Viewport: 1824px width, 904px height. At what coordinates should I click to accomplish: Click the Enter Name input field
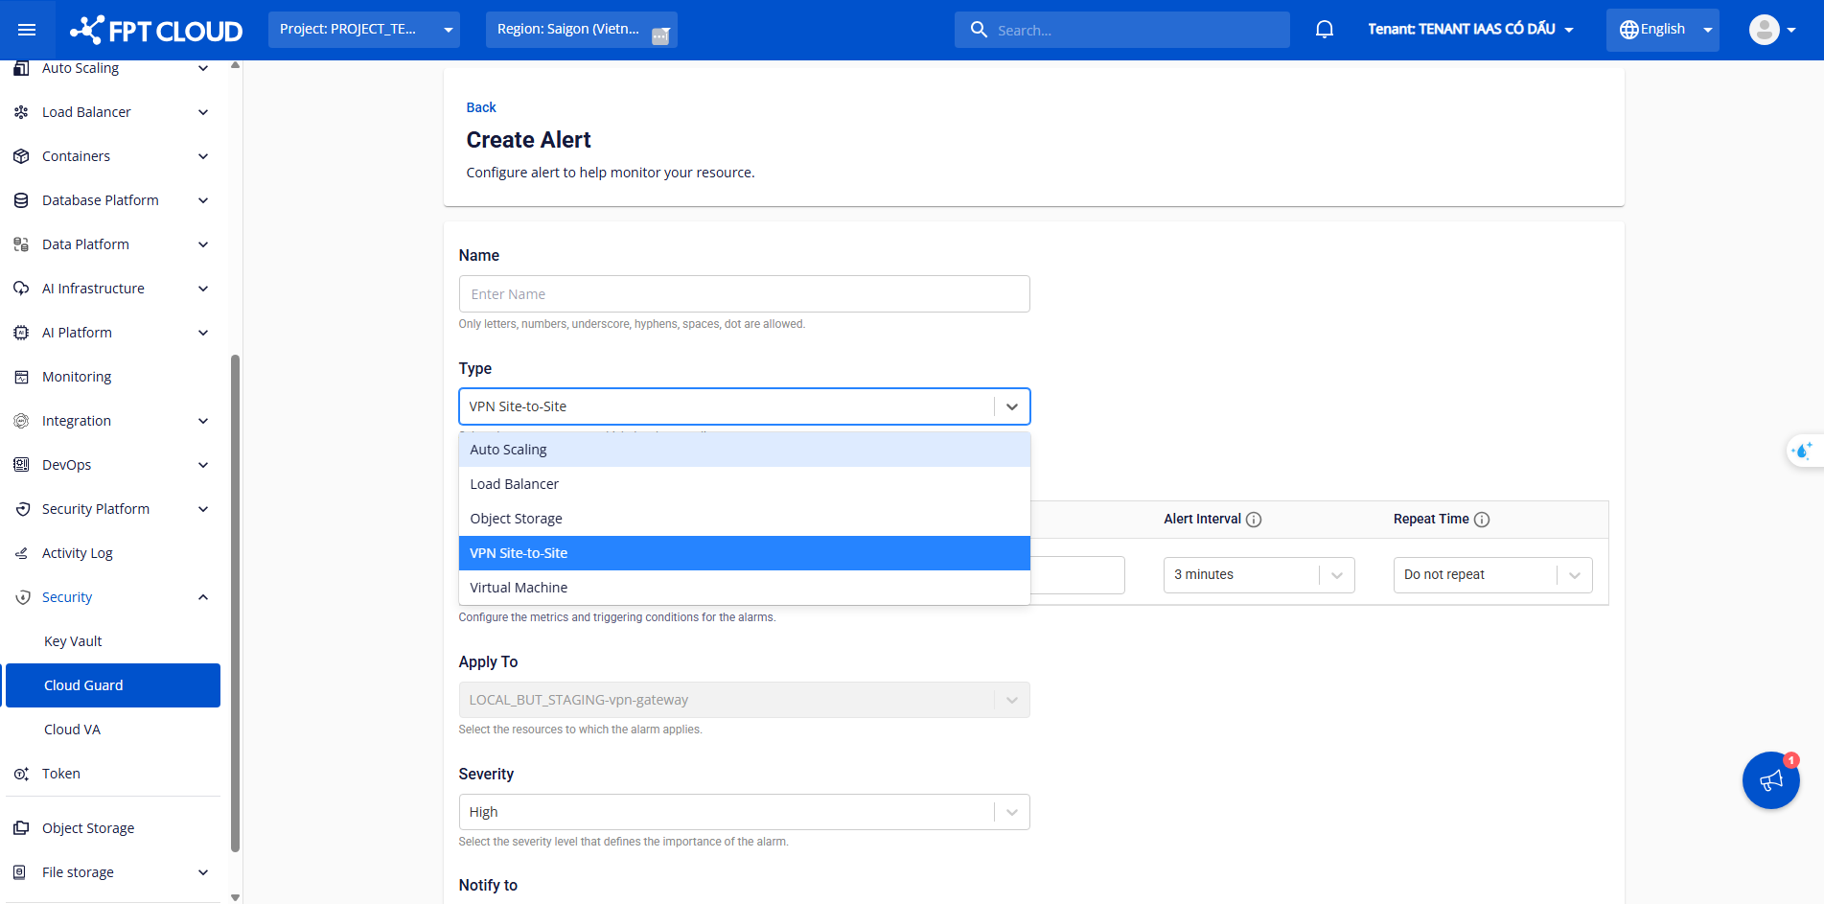744,294
